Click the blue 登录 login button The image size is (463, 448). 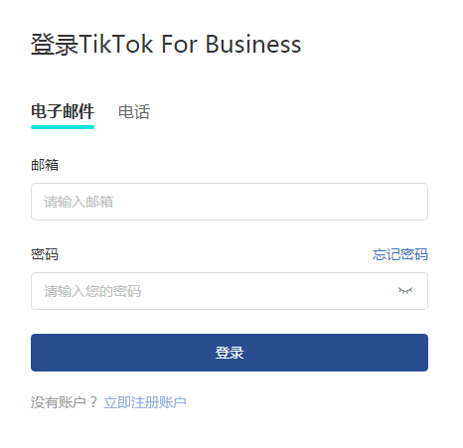click(x=230, y=353)
